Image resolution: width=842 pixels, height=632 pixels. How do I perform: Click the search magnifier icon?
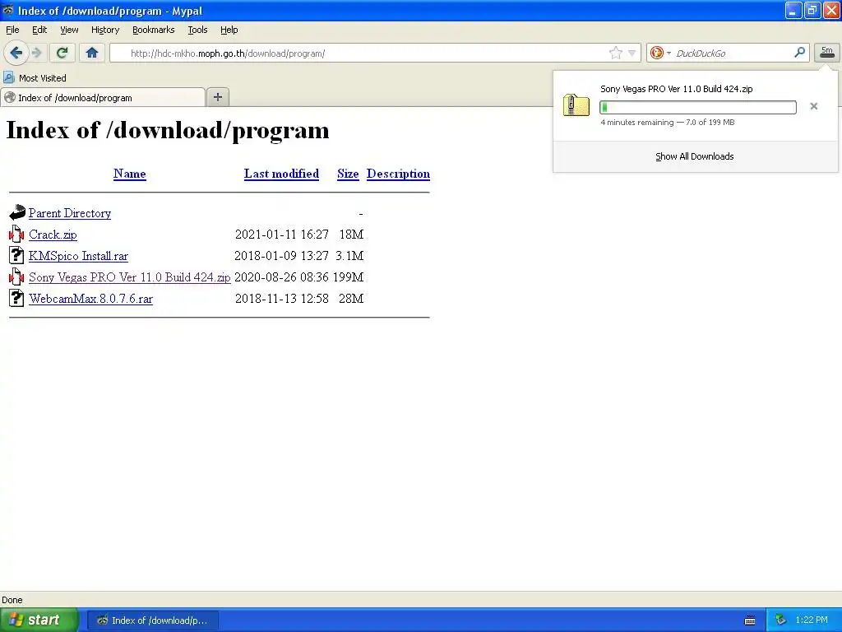click(x=799, y=52)
